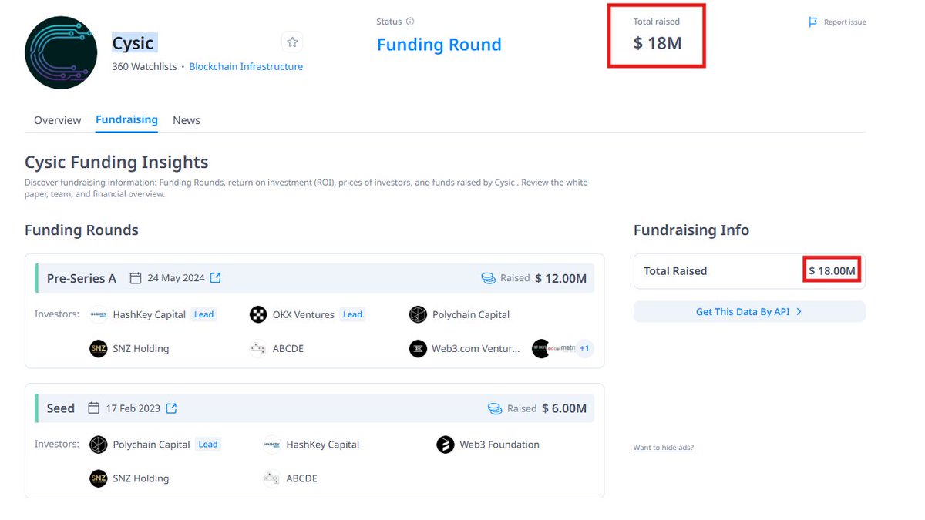Screen dimensions: 925x520
Task: Add Cysic to watchlist with star icon
Action: (292, 42)
